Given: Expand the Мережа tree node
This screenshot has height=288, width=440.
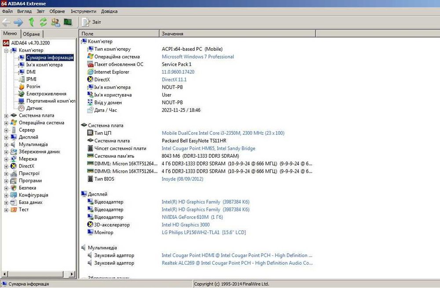Looking at the screenshot, I should tap(6, 159).
